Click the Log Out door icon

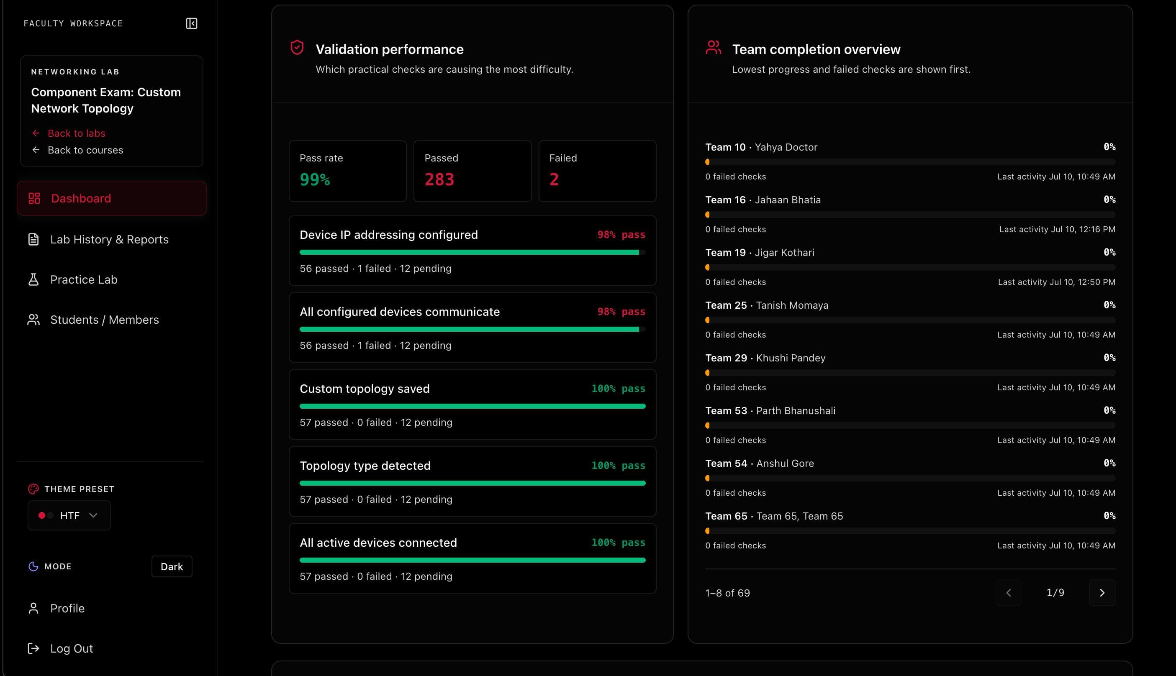[33, 649]
